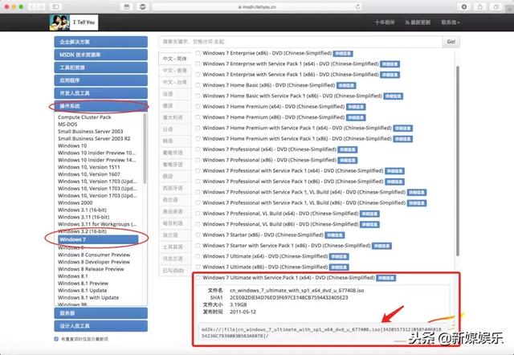Expand the 企业解决方案 sidebar section
This screenshot has height=355, width=514.
click(100, 42)
